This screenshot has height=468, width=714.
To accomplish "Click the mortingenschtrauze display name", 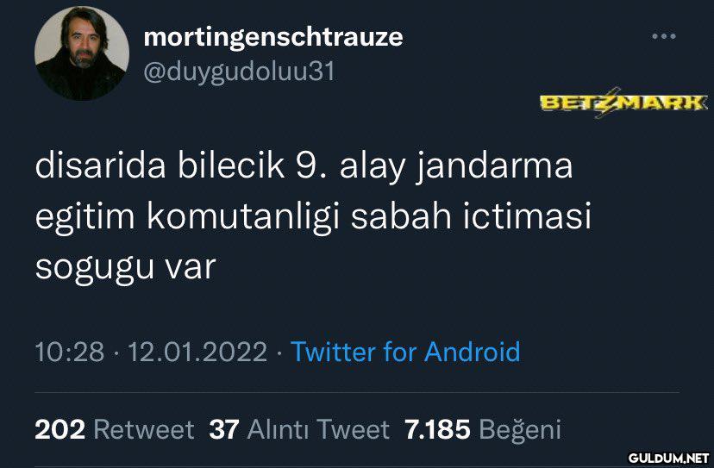I will [x=273, y=37].
